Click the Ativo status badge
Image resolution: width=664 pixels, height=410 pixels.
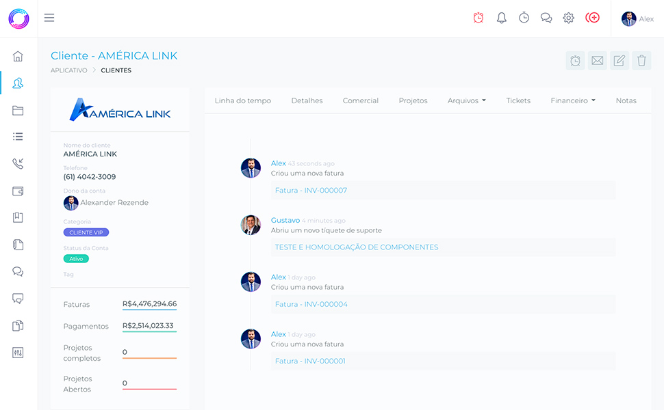pyautogui.click(x=76, y=259)
